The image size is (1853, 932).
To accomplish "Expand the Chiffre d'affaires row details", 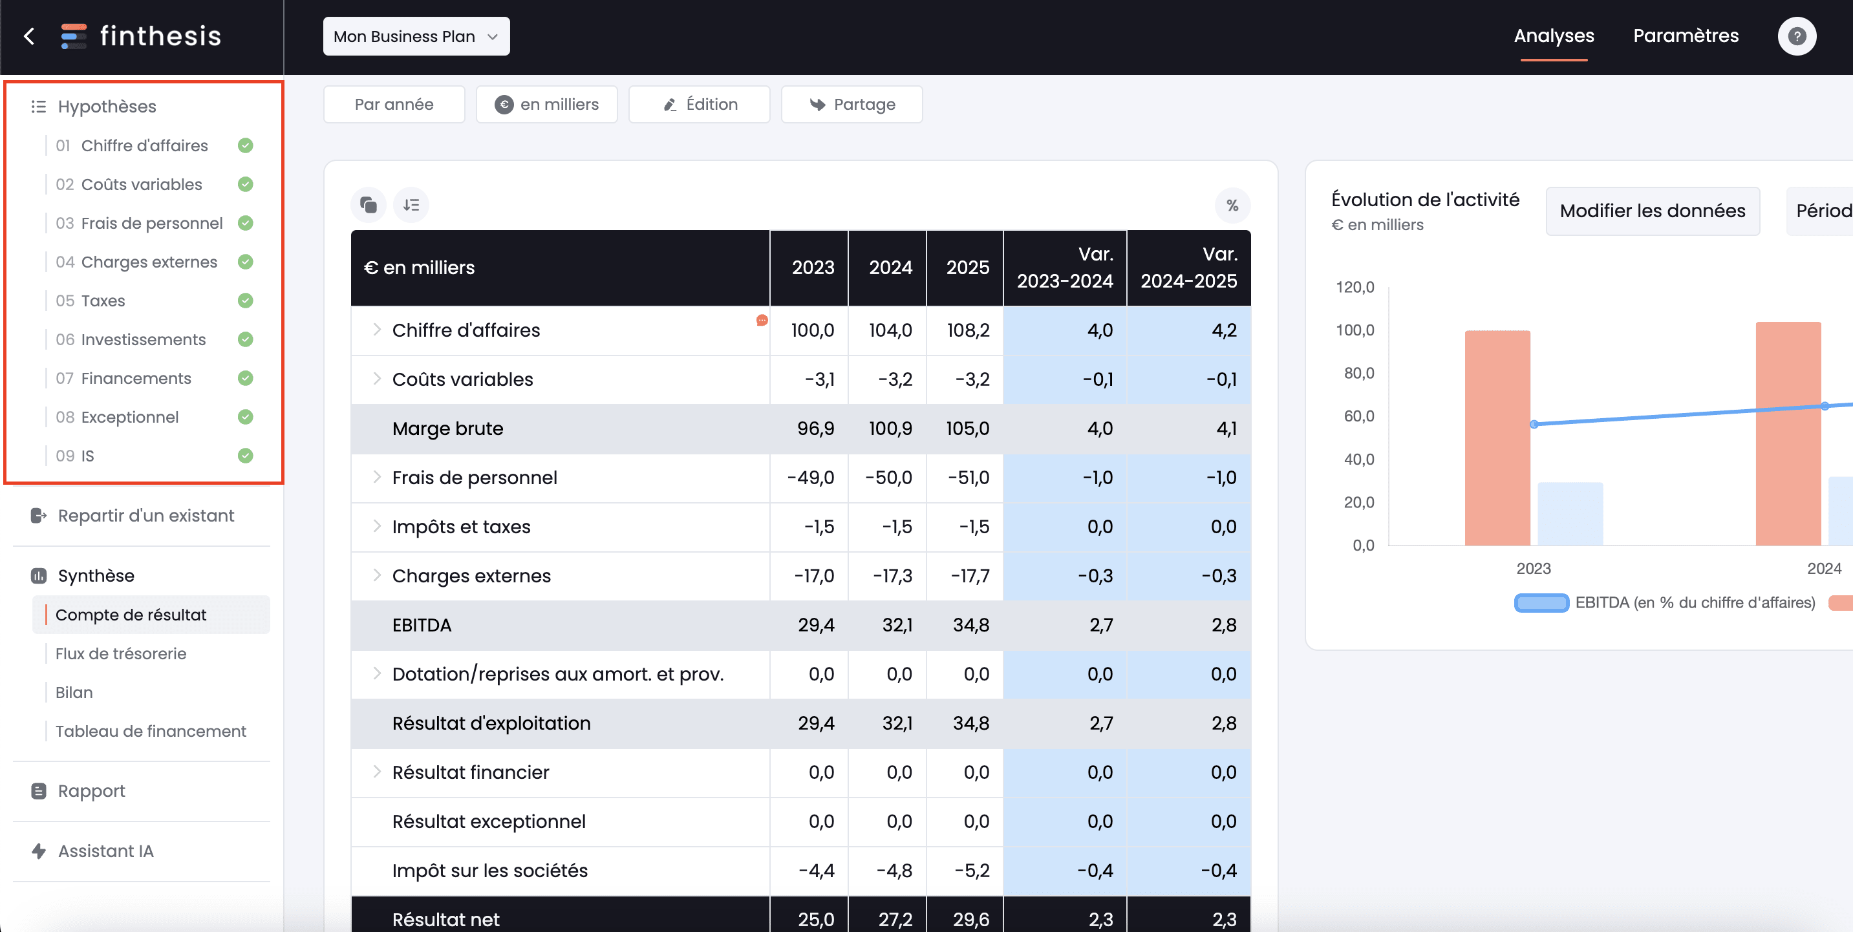I will tap(376, 330).
